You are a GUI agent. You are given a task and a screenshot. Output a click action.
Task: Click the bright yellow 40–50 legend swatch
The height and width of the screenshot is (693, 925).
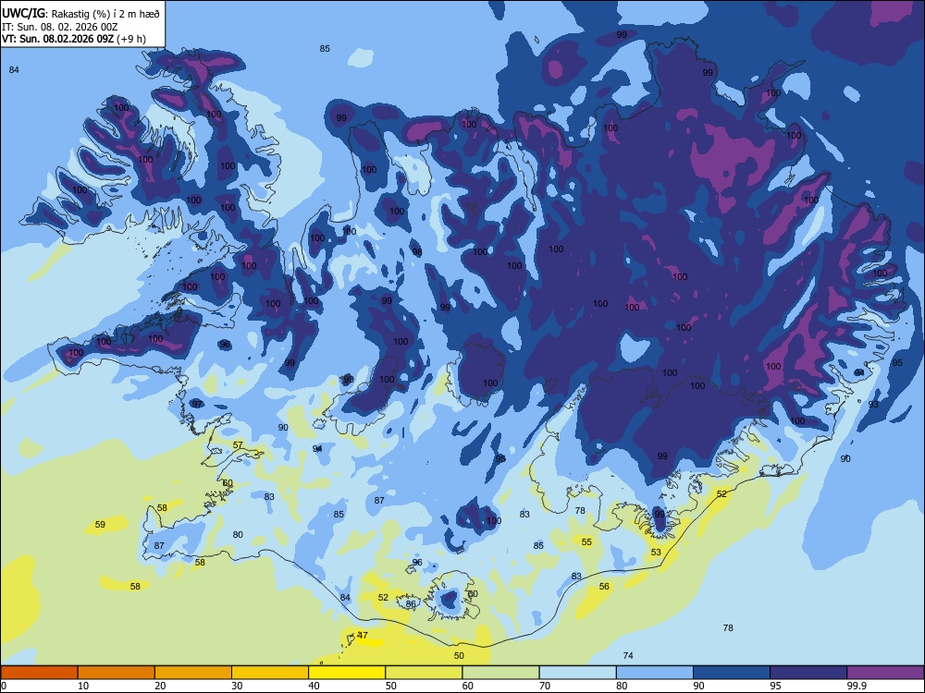coord(347,673)
